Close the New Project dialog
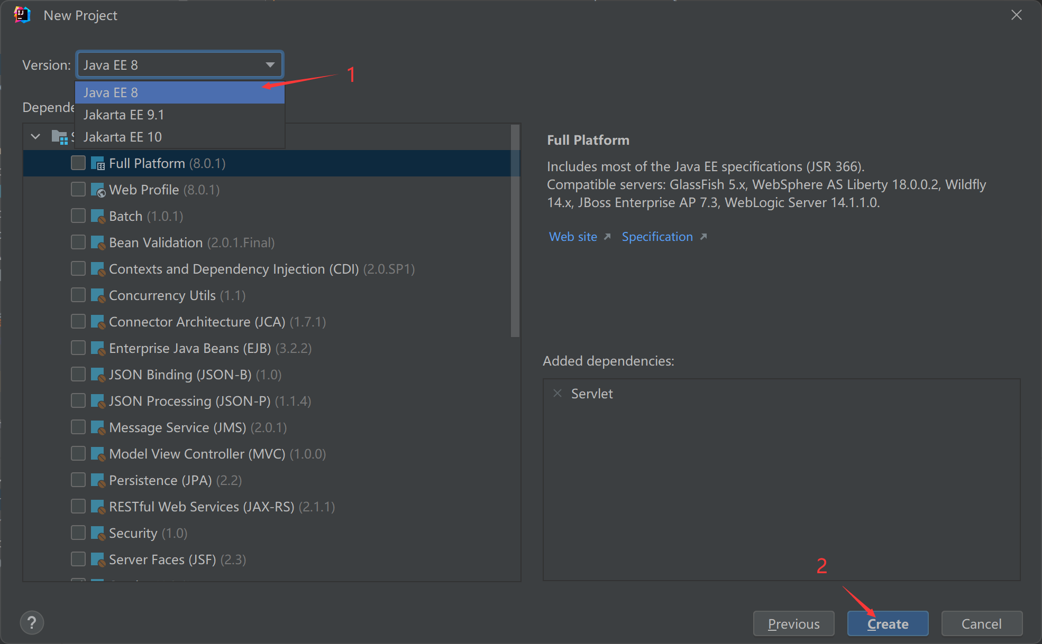1042x644 pixels. coord(1017,15)
